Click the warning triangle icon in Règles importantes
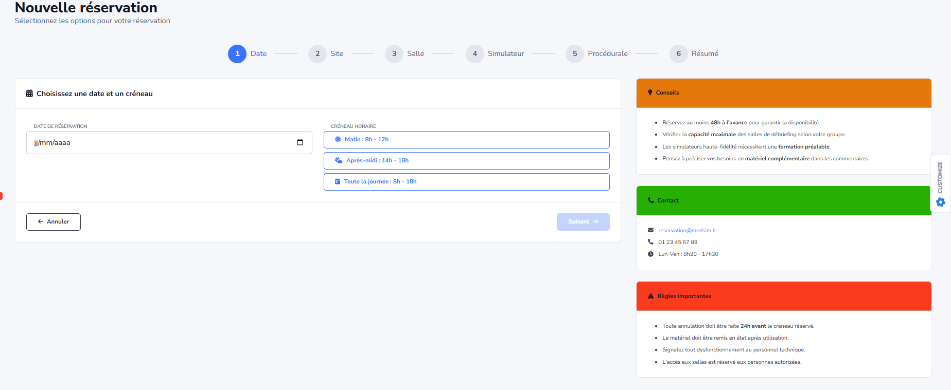 coord(650,296)
